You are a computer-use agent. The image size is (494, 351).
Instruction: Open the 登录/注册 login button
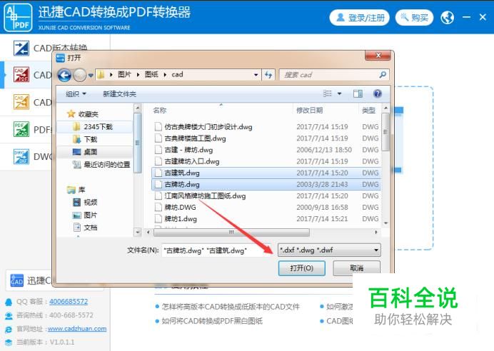(360, 18)
